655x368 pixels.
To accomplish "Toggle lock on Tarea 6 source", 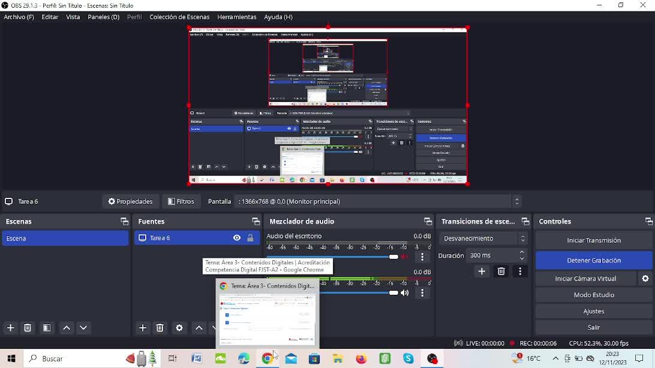I will coord(250,238).
